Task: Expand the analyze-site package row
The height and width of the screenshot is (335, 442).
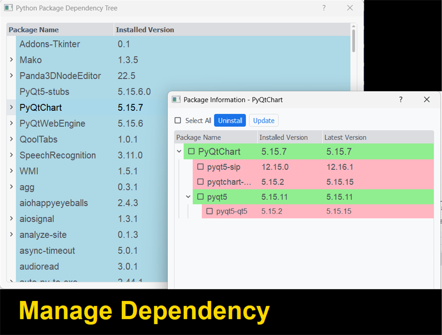Action: coord(11,234)
